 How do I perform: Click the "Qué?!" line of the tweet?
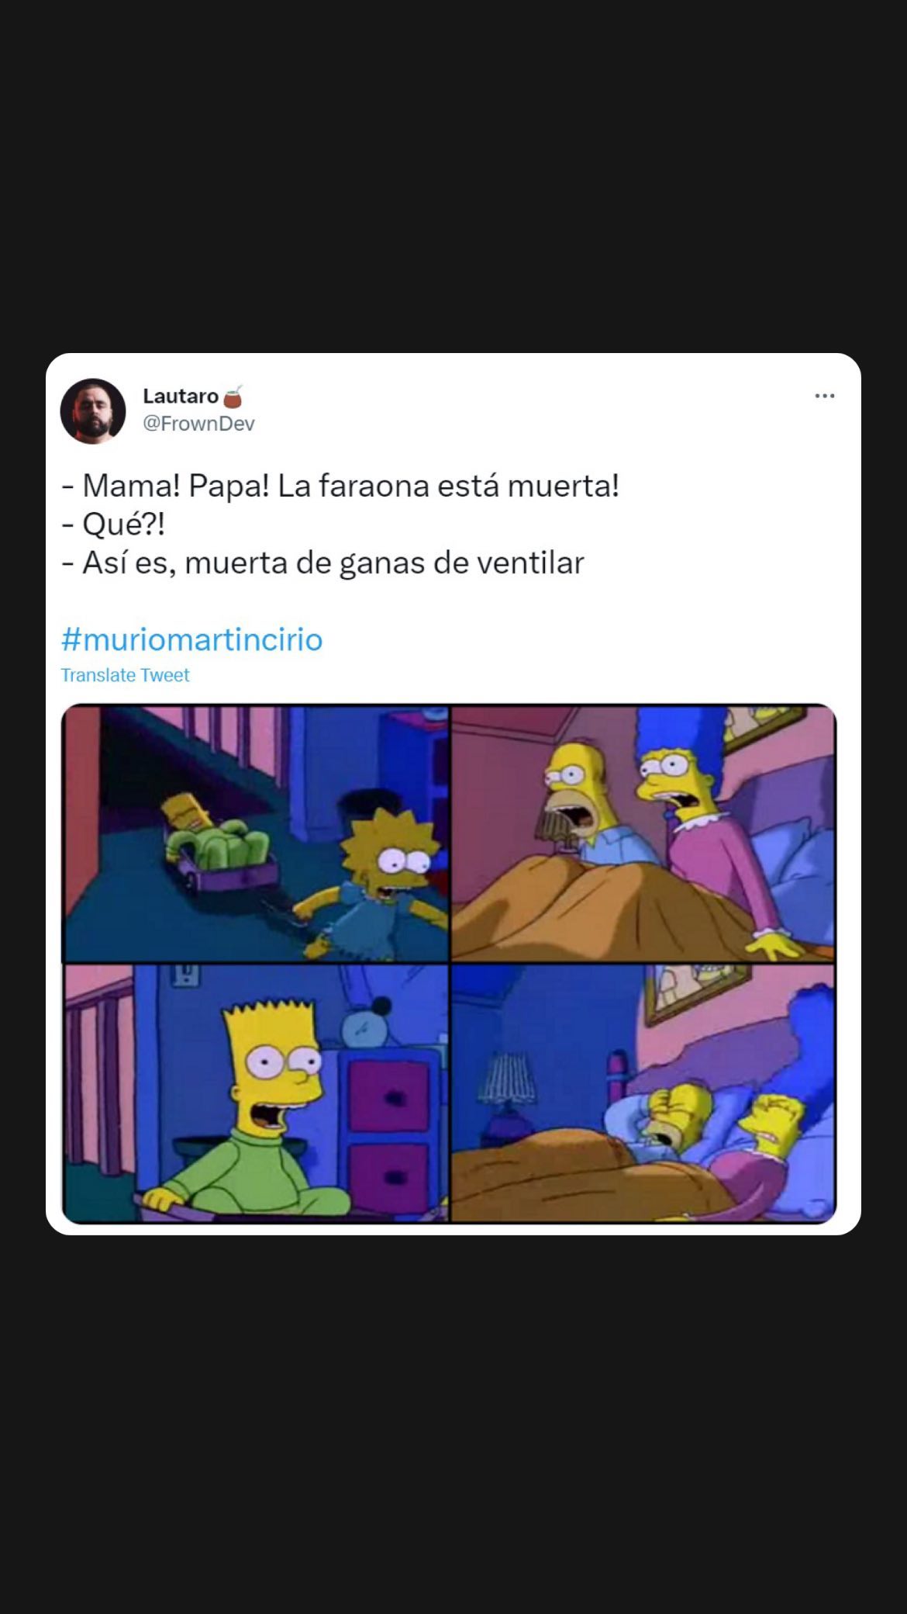pyautogui.click(x=113, y=525)
